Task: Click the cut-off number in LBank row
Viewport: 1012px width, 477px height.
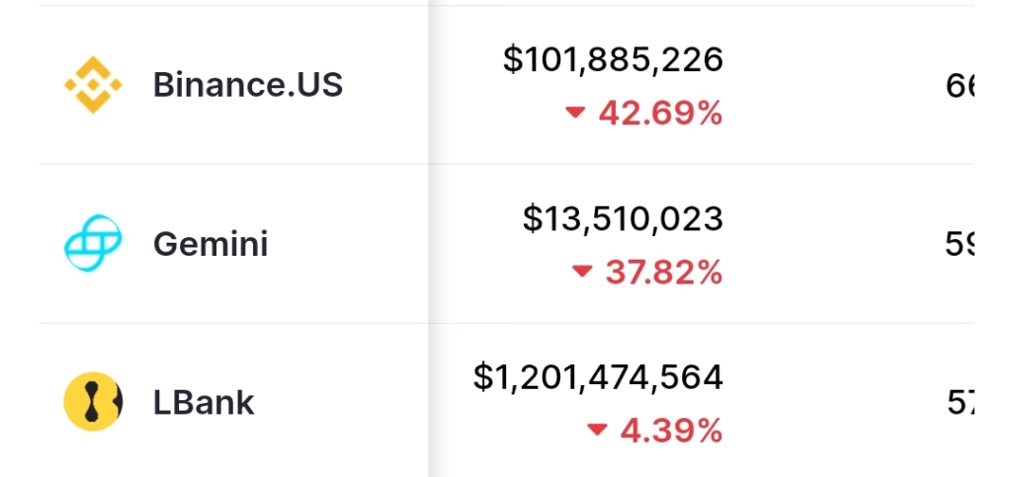Action: coord(961,404)
